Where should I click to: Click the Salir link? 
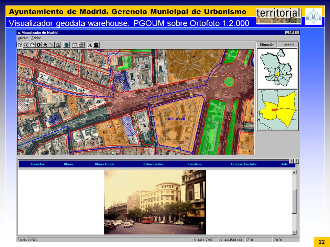285,164
